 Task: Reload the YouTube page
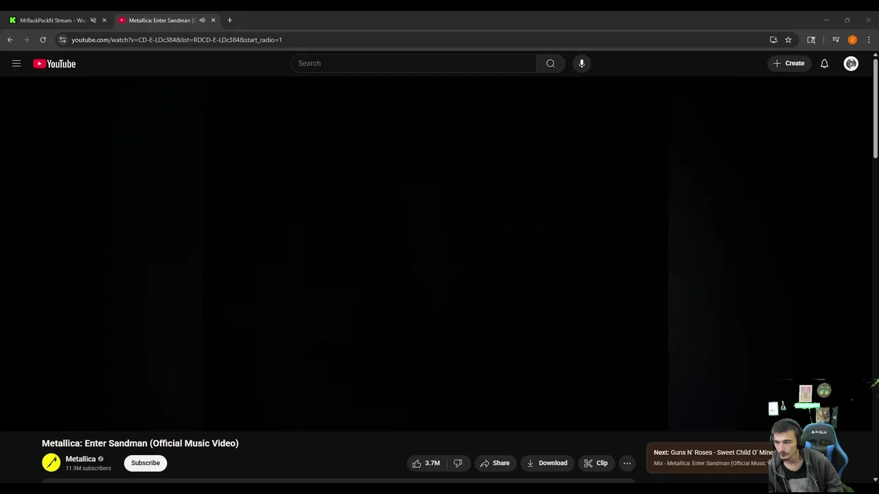coord(43,40)
